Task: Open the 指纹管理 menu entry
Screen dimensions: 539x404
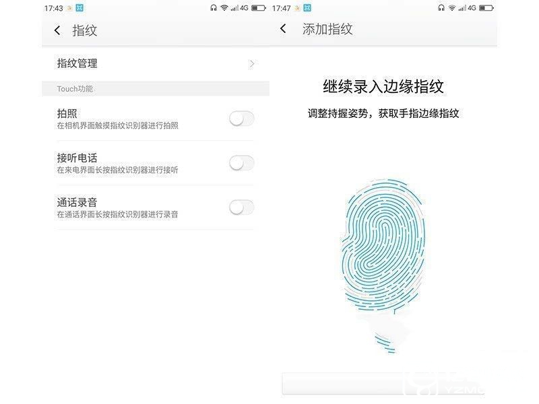Action: point(156,63)
